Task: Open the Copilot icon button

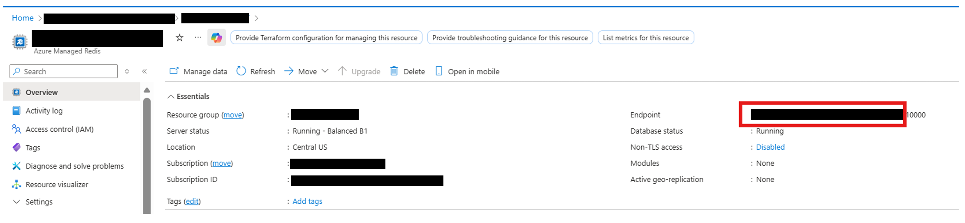Action: [x=216, y=38]
